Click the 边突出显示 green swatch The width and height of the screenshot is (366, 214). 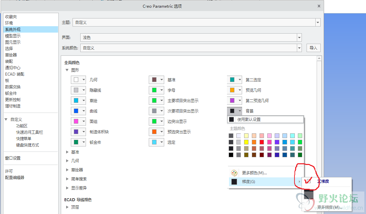(154, 121)
